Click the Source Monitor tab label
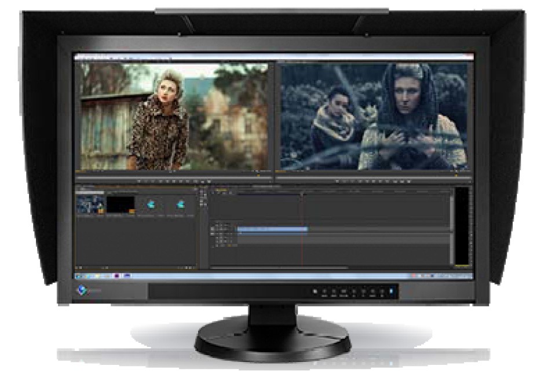537x384 pixels. (x=87, y=60)
